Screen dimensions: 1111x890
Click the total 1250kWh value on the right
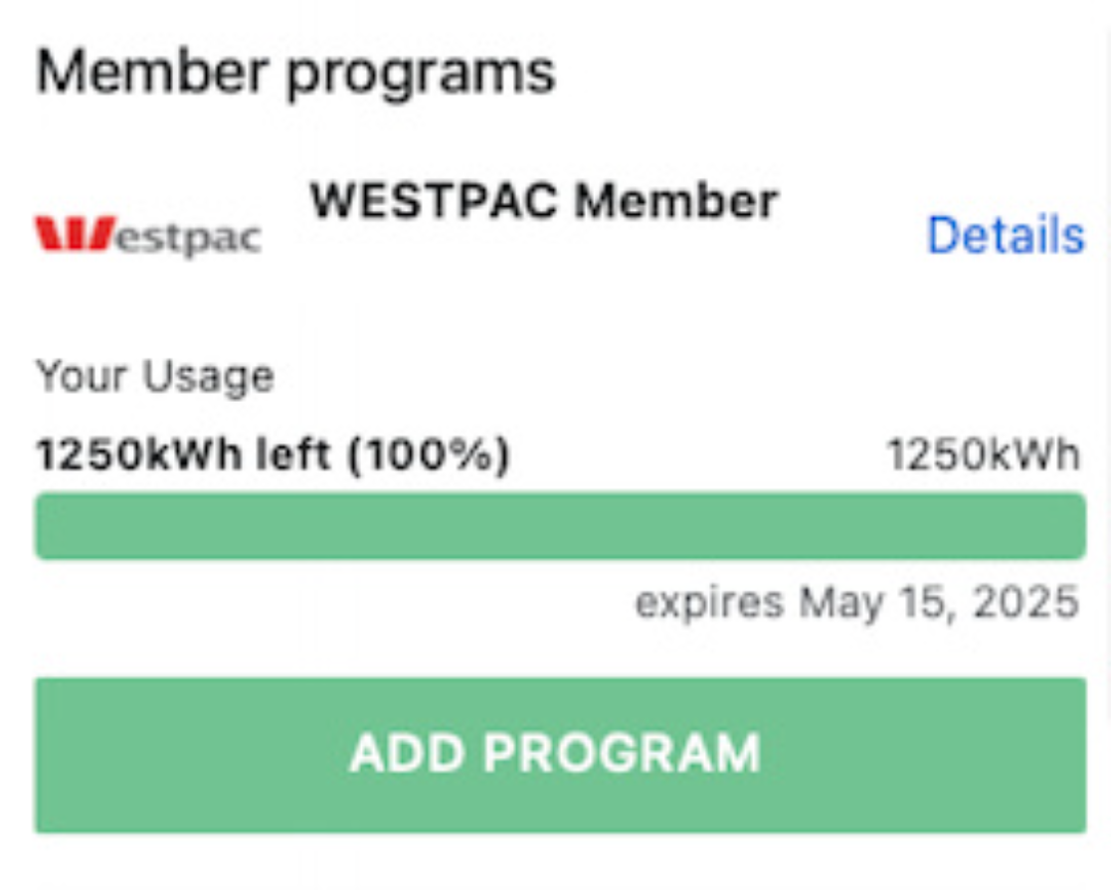point(982,455)
